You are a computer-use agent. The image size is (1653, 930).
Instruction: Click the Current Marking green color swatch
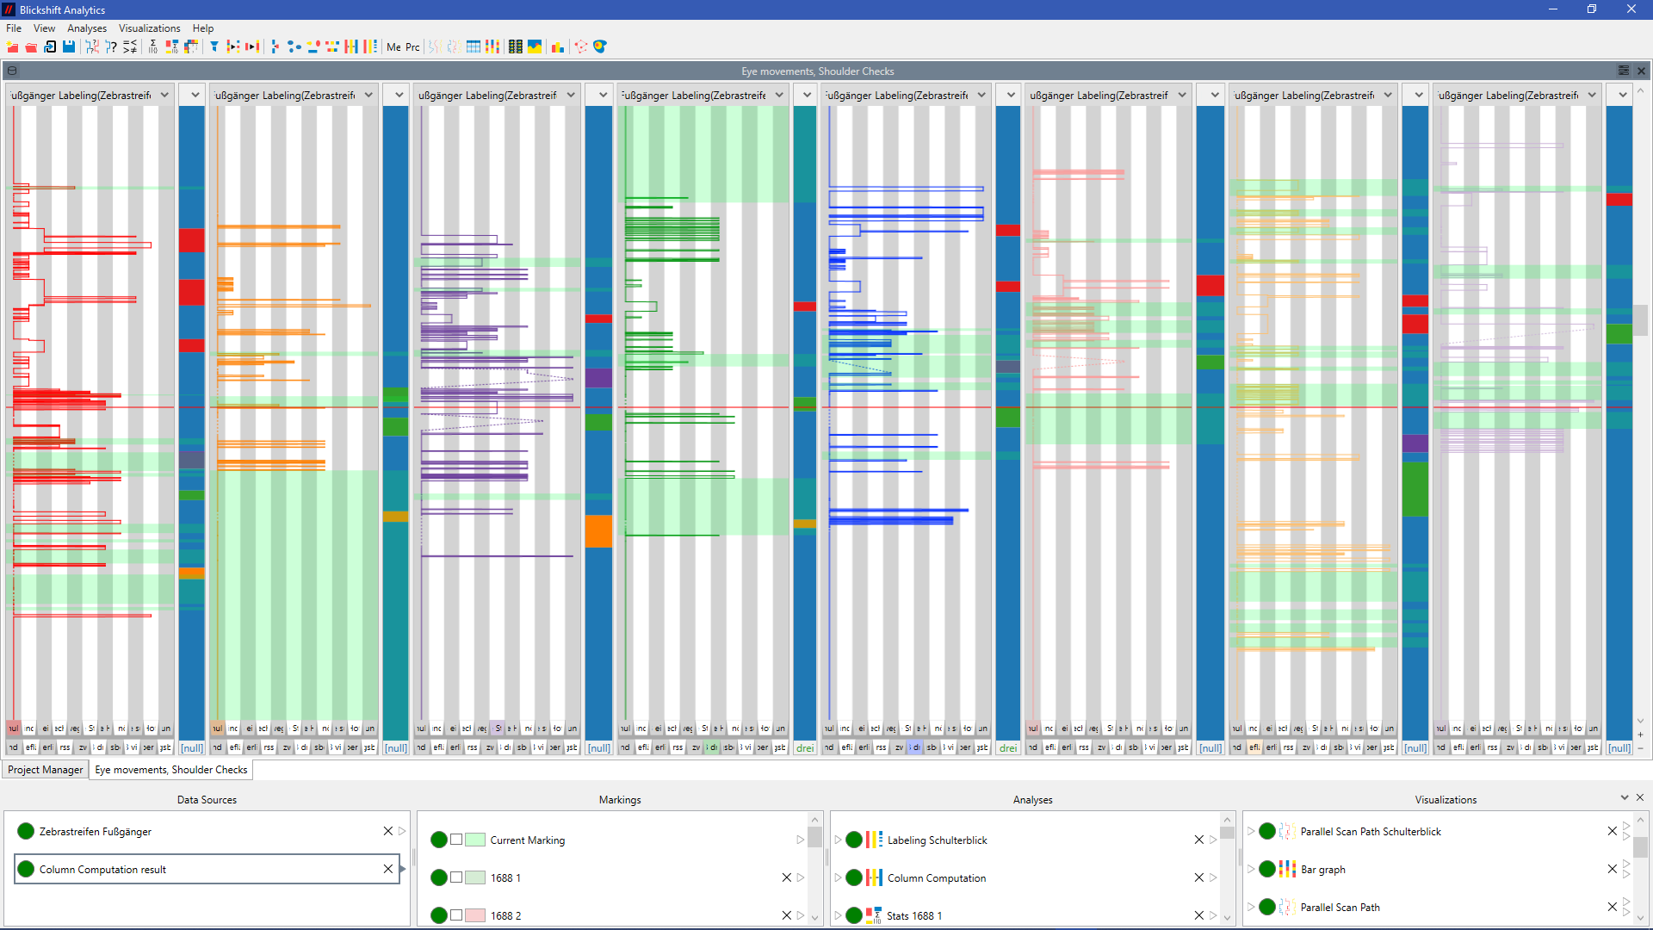(475, 840)
